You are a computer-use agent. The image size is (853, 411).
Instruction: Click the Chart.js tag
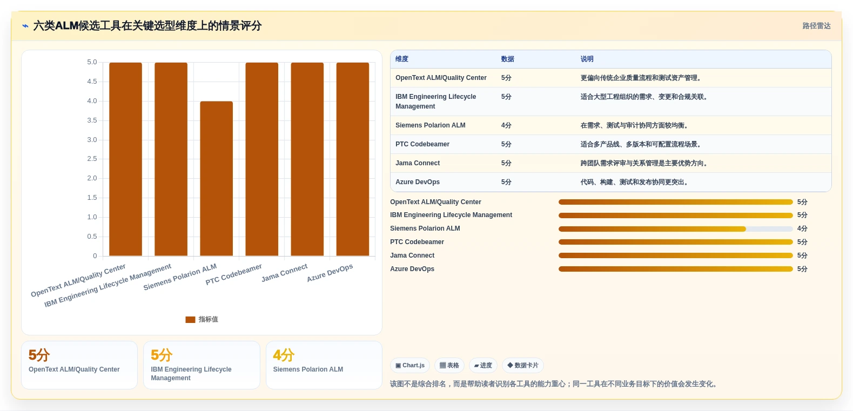pyautogui.click(x=410, y=366)
